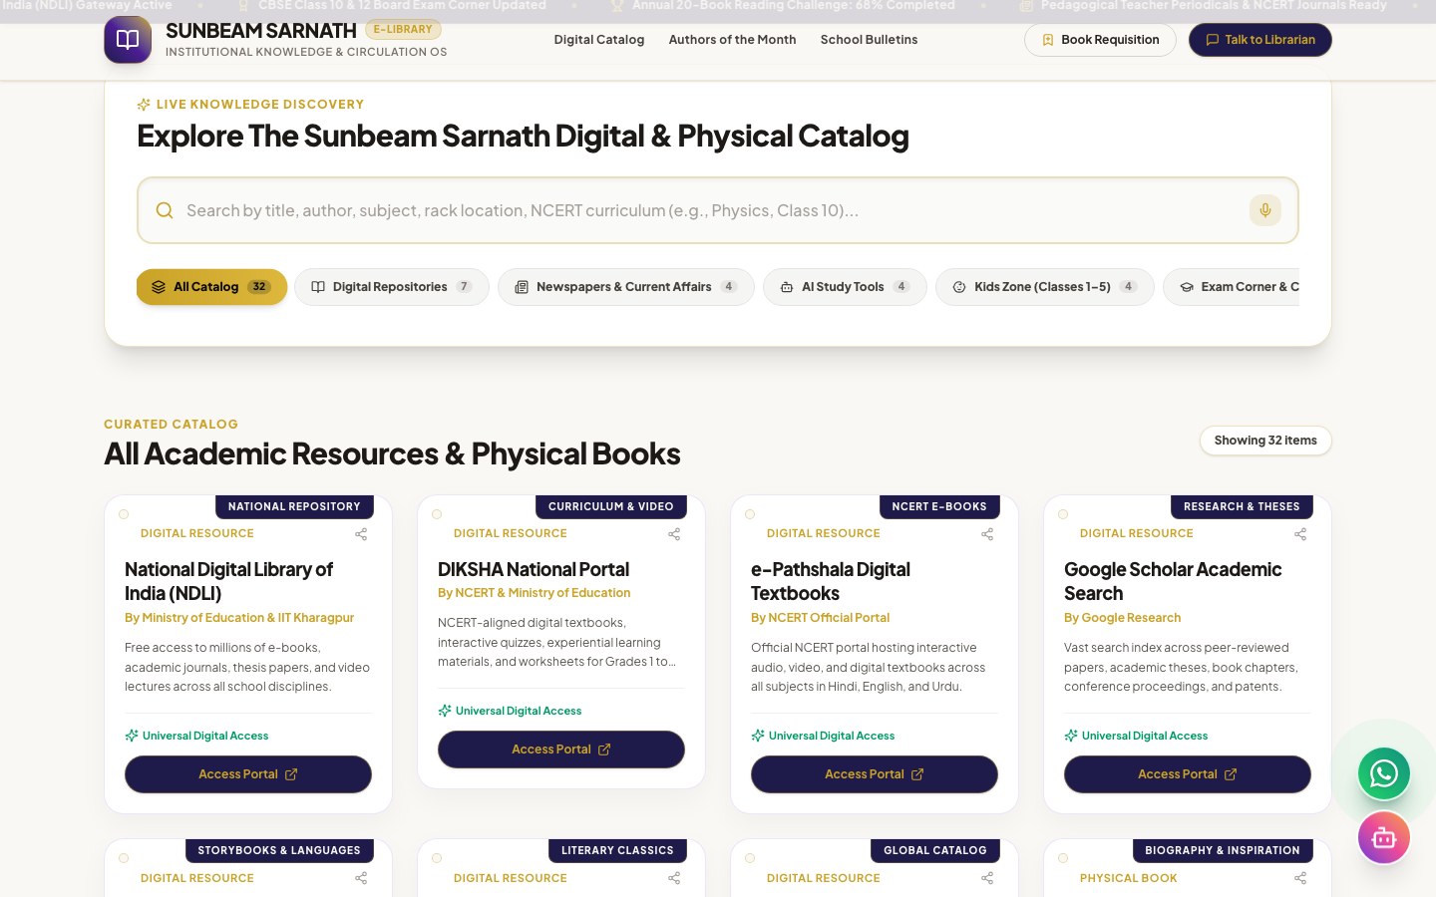Click 'By Ministry of Education & IIT Kharagpur'
This screenshot has width=1436, height=897.
coord(239,618)
